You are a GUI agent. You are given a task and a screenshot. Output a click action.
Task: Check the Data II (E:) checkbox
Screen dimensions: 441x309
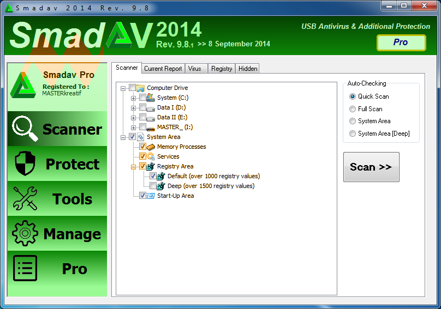(x=142, y=117)
